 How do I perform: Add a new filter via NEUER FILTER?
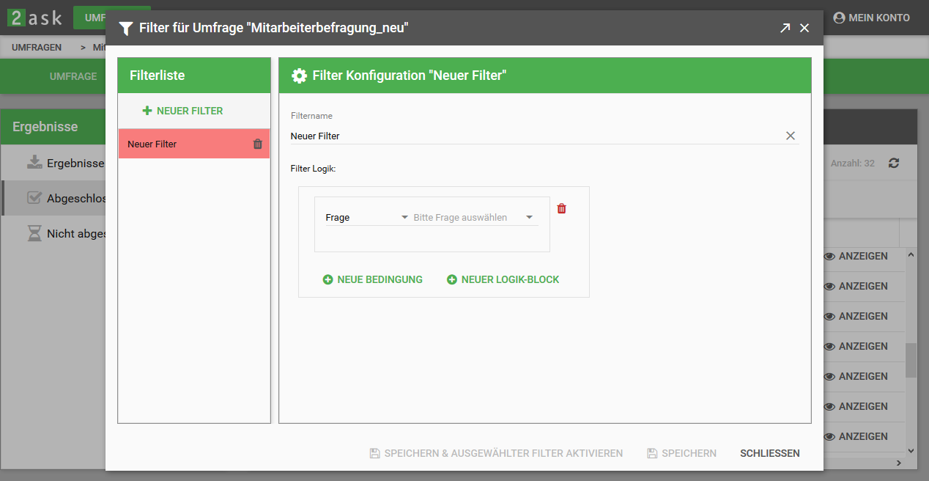182,111
